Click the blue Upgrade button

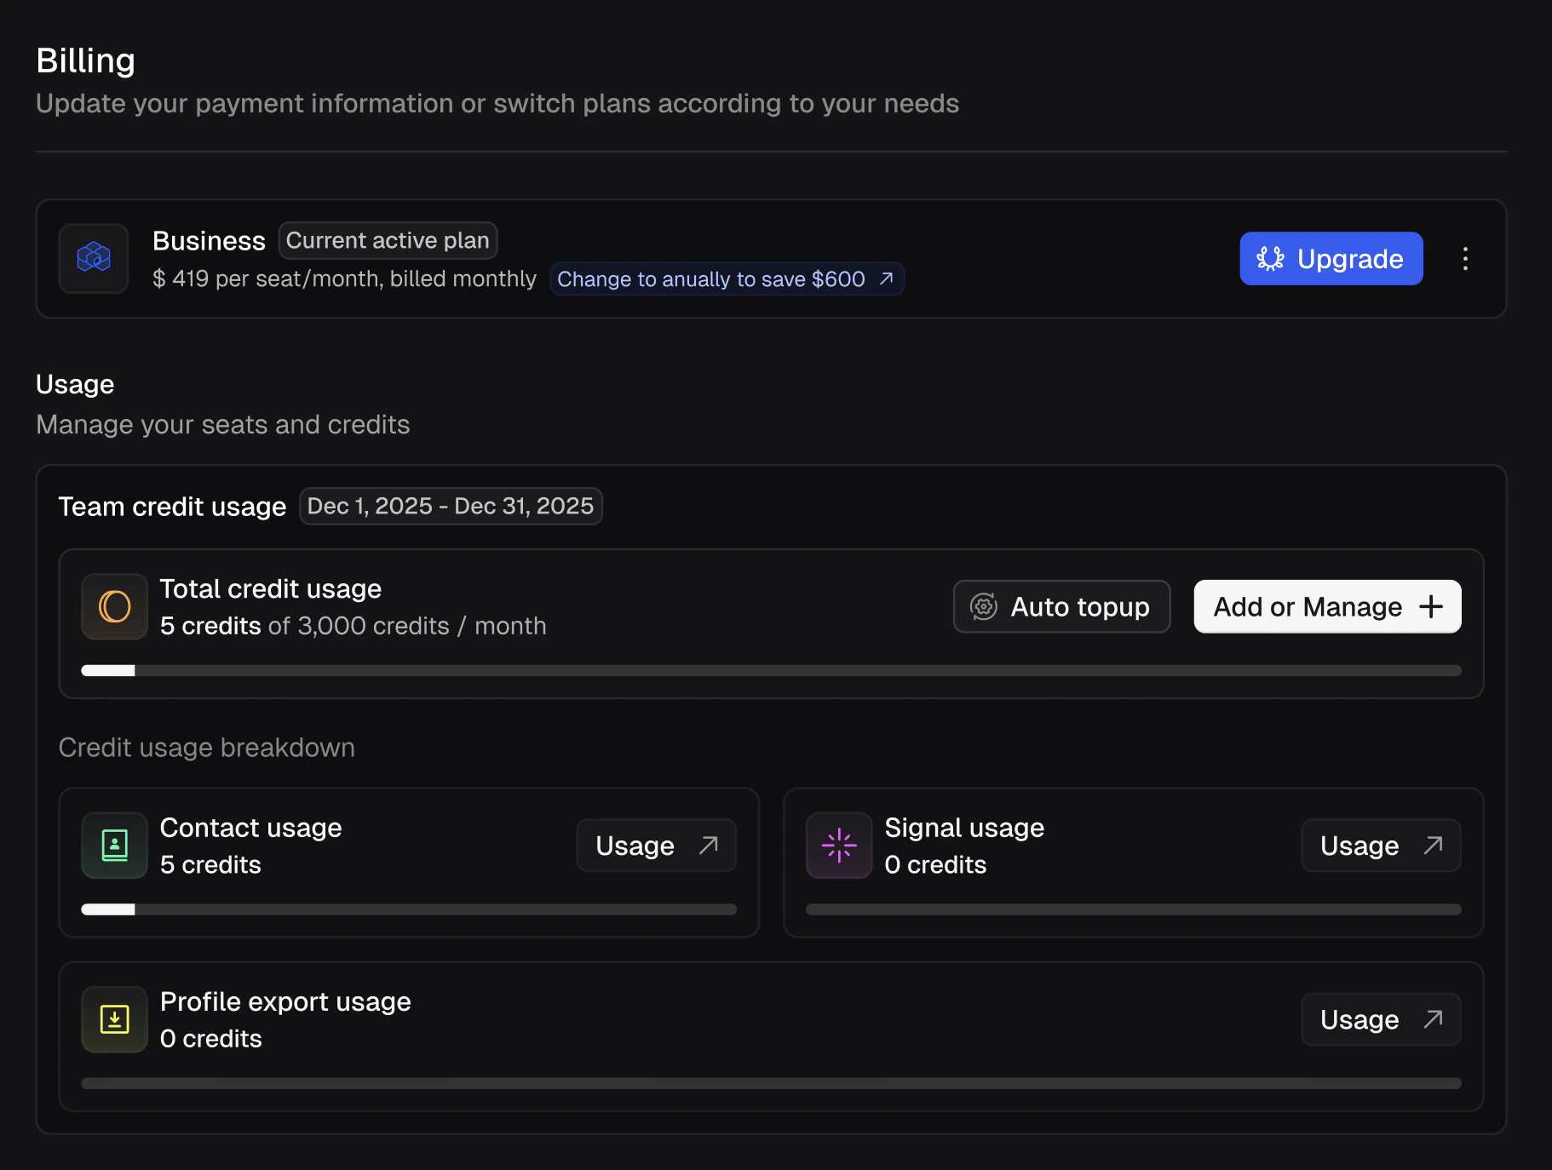1331,258
